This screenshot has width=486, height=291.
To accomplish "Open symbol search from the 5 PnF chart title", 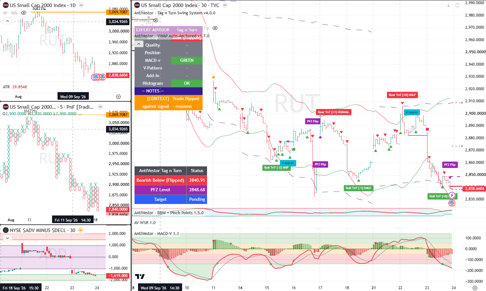I will point(52,107).
